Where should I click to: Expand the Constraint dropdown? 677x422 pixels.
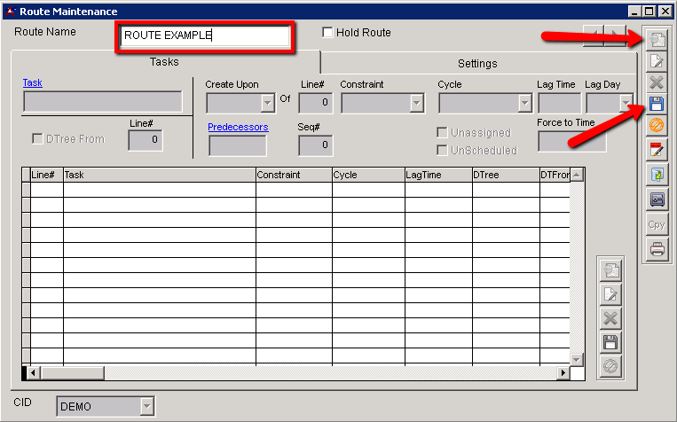point(416,103)
